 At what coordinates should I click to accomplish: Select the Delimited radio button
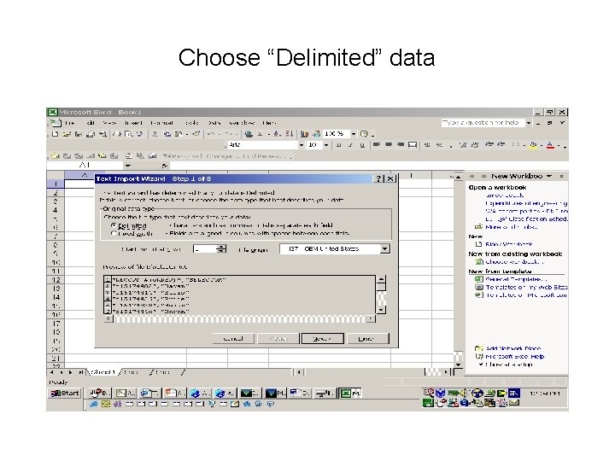(114, 225)
